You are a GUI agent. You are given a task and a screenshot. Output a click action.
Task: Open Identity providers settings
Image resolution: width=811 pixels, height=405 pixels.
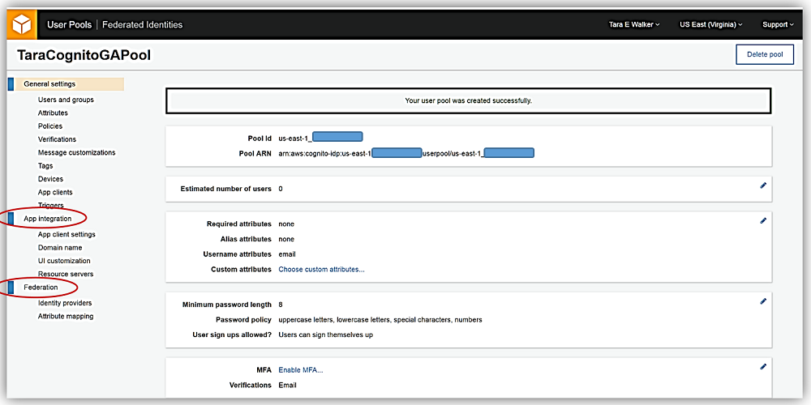pyautogui.click(x=65, y=303)
